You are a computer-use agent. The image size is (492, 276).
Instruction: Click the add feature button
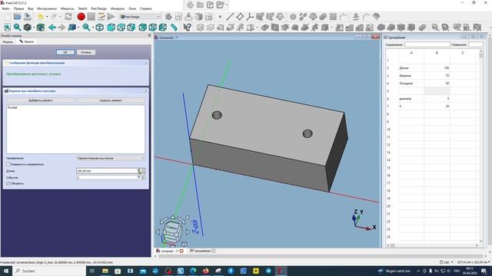point(41,100)
